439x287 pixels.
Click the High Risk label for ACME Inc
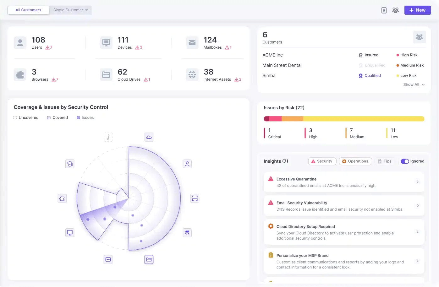point(407,55)
